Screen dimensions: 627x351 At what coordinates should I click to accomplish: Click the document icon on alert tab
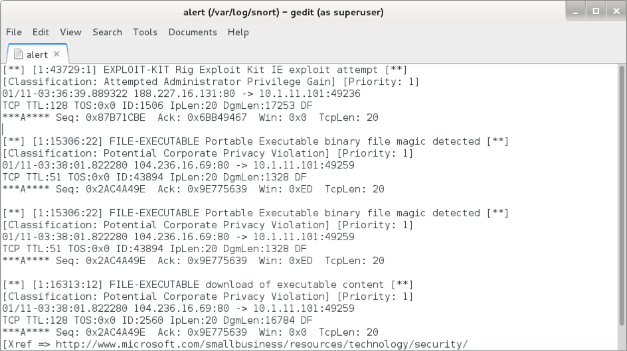[18, 54]
